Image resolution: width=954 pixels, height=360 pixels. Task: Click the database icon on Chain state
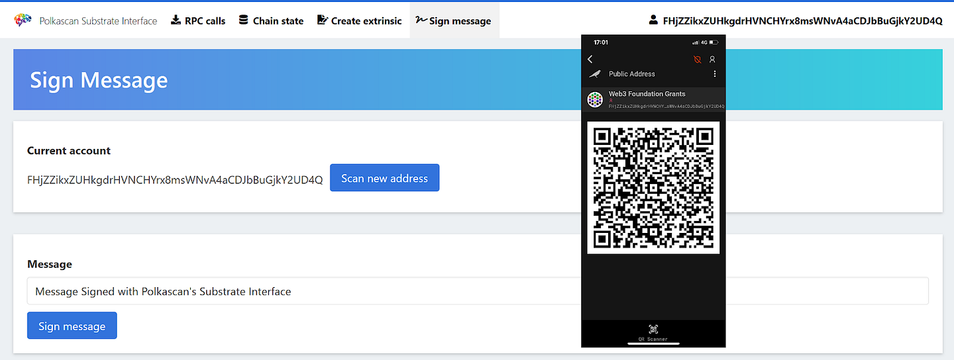(x=244, y=20)
